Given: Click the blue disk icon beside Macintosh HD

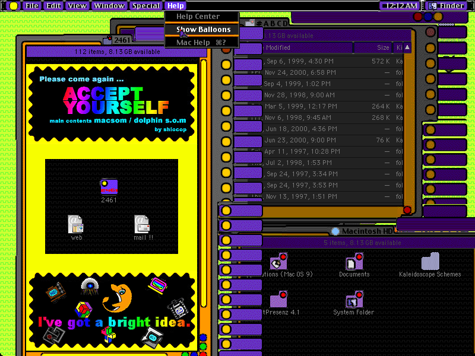Looking at the screenshot, I should 335,231.
